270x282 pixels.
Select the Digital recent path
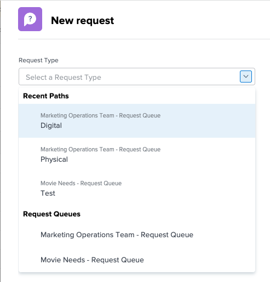click(137, 121)
